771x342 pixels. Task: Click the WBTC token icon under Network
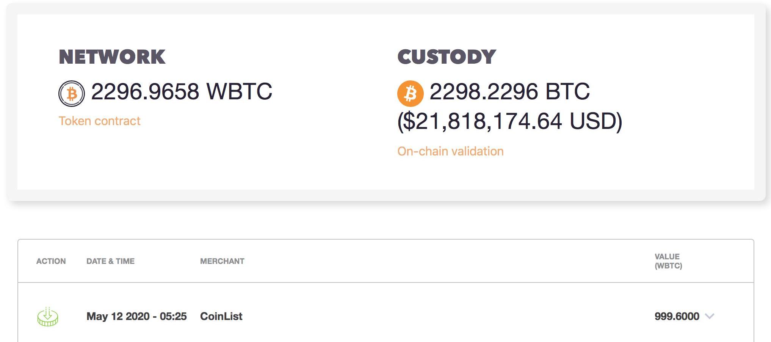click(x=71, y=93)
